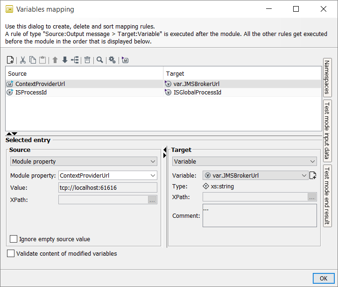Click the magnifier search icon
This screenshot has width=338, height=287.
[x=99, y=60]
